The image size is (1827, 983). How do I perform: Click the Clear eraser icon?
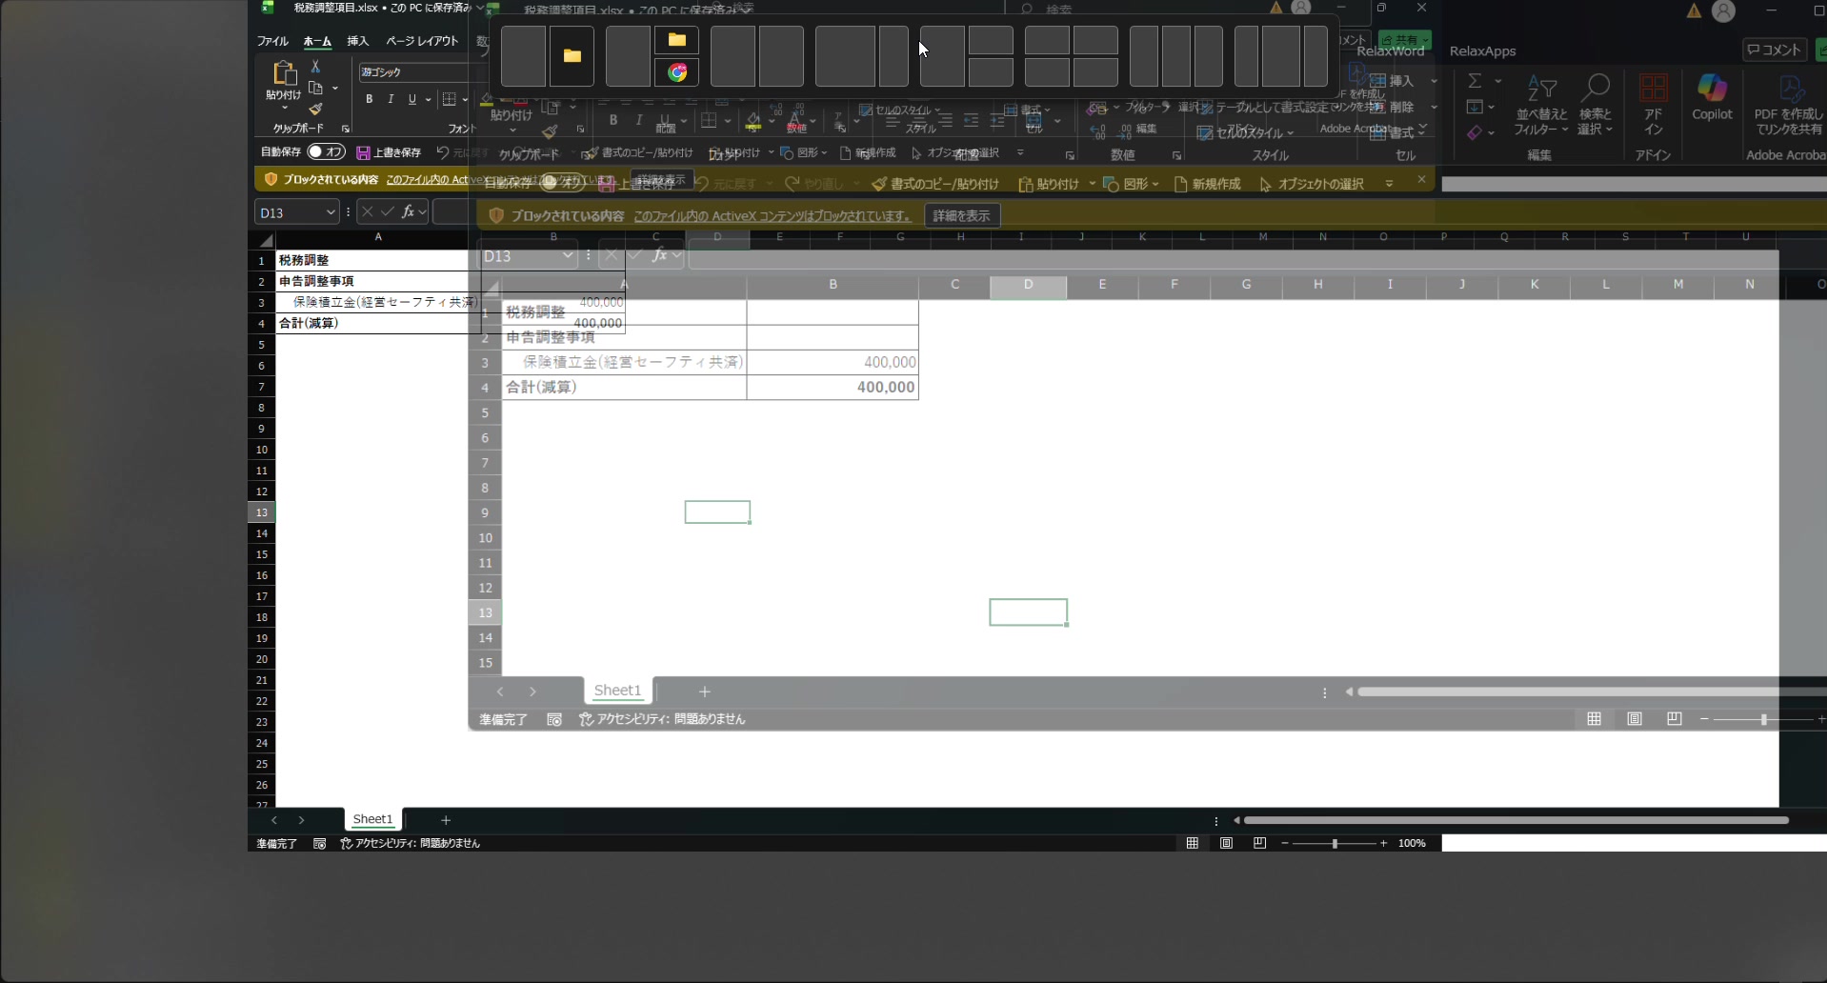(x=1475, y=133)
